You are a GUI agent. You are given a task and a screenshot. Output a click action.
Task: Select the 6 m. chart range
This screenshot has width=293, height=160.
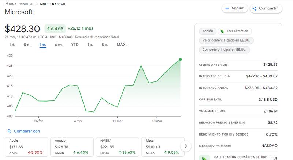(59, 45)
